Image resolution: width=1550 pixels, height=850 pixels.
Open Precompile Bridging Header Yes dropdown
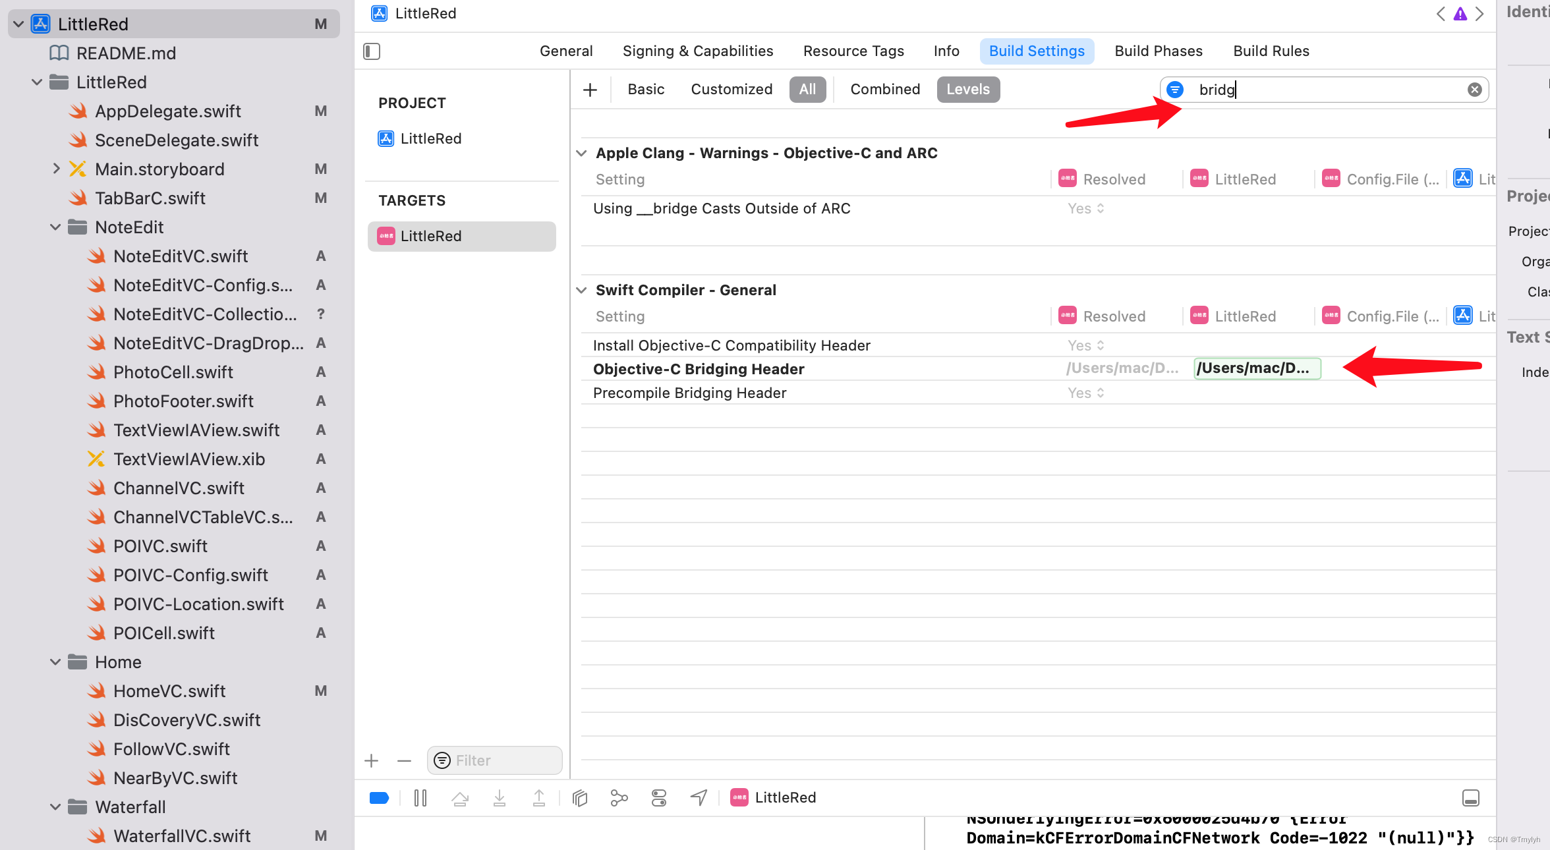tap(1085, 393)
